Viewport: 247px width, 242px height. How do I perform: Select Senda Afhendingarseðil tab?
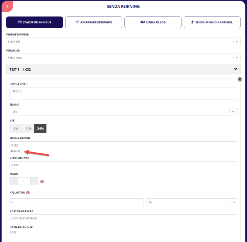coord(212,22)
